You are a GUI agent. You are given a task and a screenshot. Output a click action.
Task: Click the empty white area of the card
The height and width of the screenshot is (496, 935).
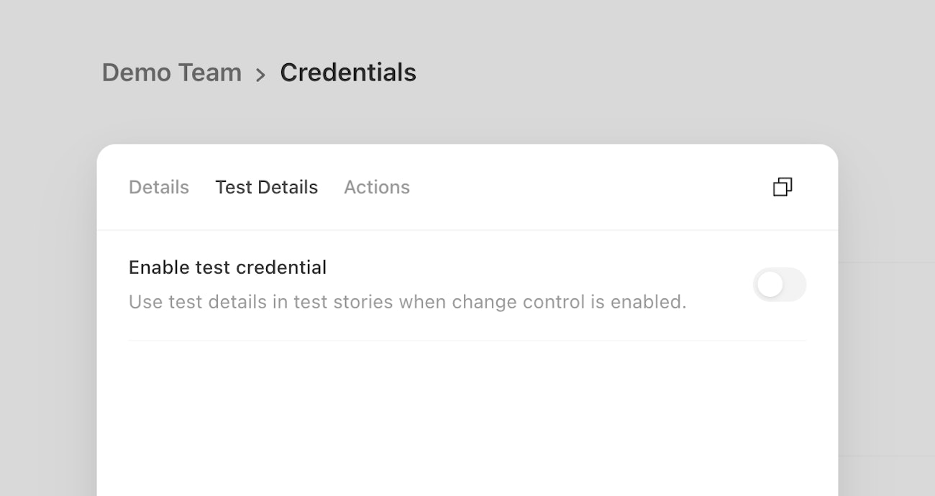(467, 417)
